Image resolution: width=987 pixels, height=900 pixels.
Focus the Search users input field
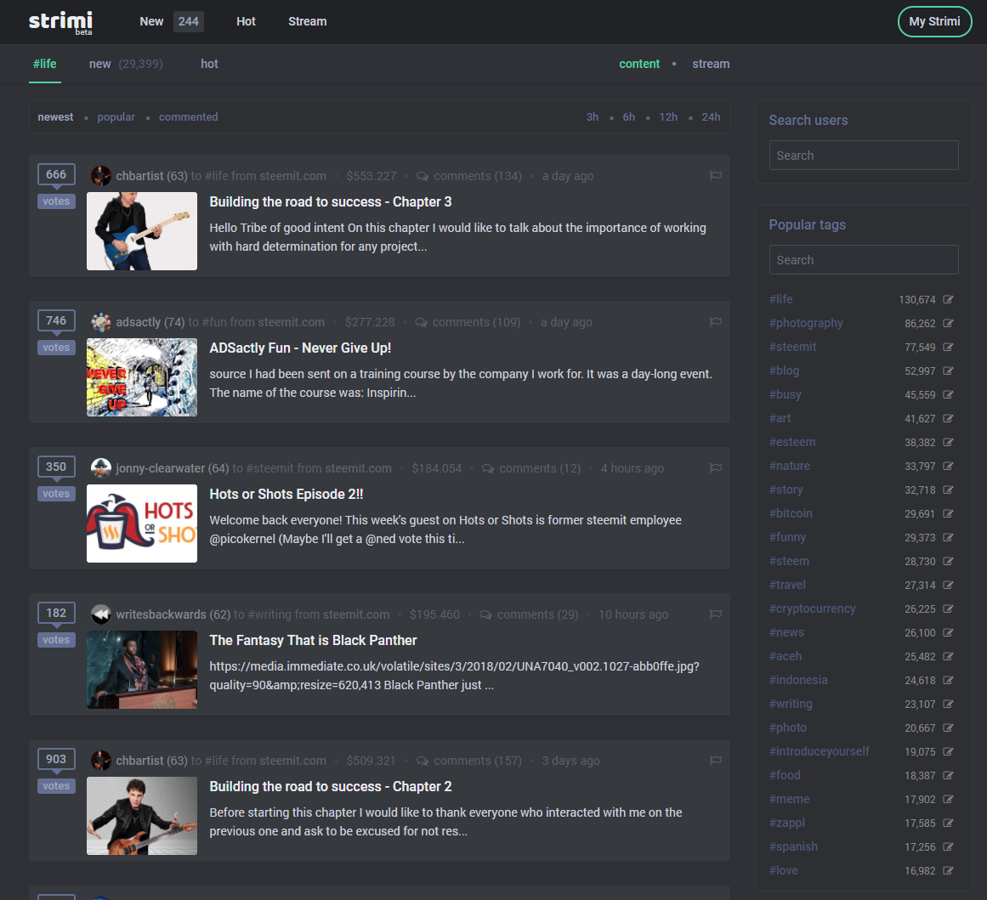[x=863, y=156]
